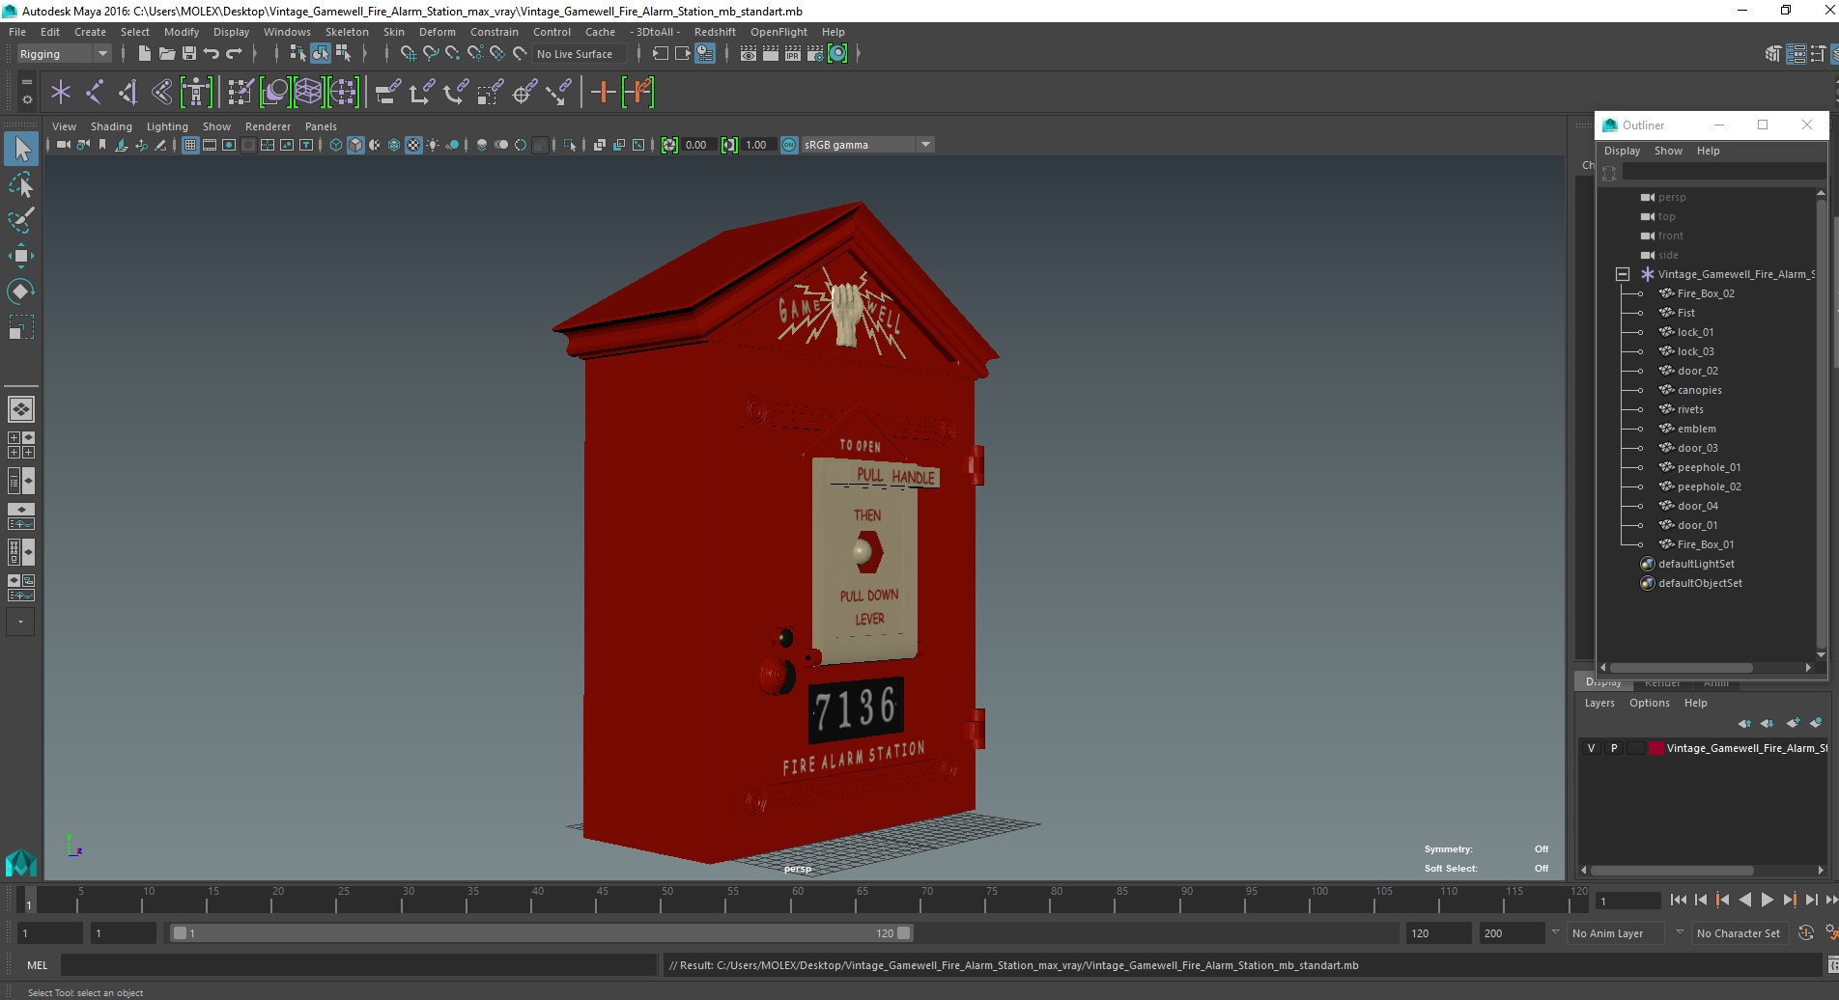Open the Options menu in layer editor
This screenshot has width=1839, height=1000.
coord(1649,703)
